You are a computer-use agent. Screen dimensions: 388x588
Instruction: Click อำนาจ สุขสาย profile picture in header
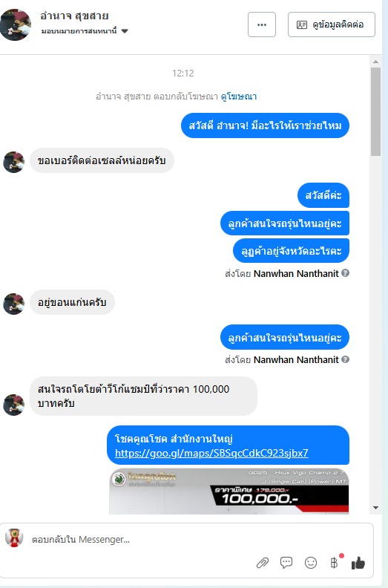pos(16,24)
